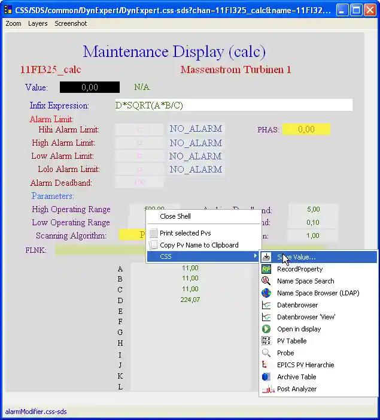Click the Hihi NO_ALARM severity field
This screenshot has height=420, width=380.
[x=196, y=129]
